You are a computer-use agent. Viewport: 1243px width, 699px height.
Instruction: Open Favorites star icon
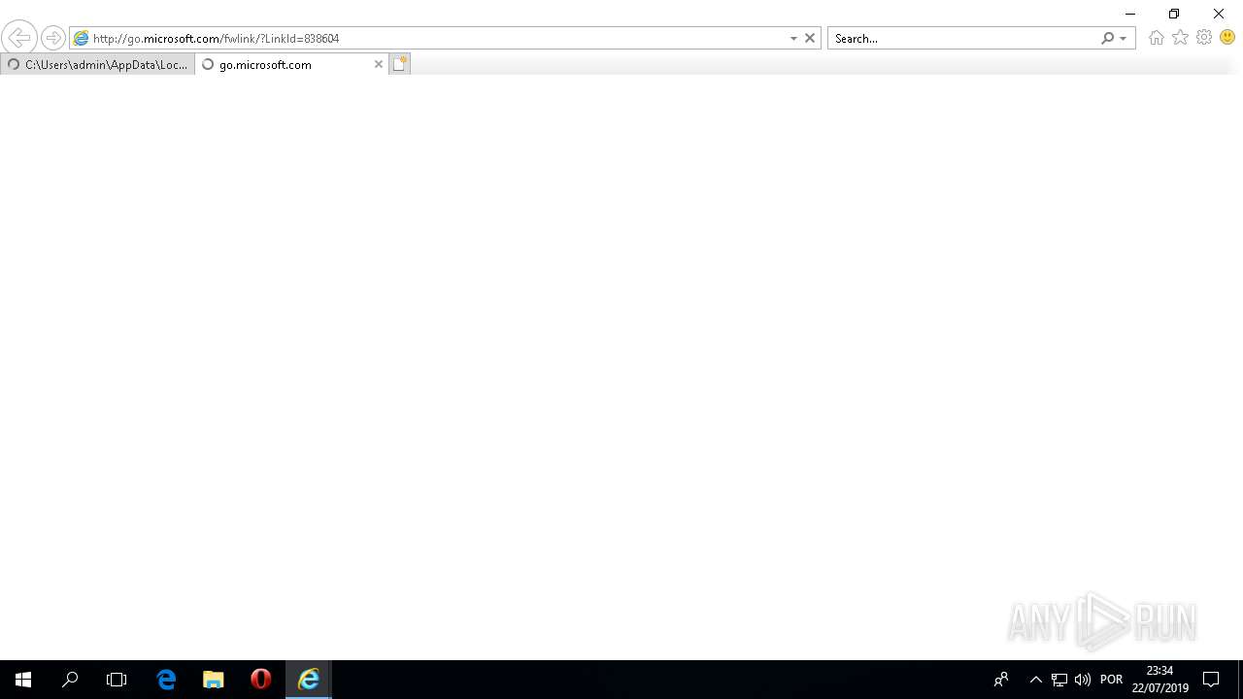click(1180, 38)
